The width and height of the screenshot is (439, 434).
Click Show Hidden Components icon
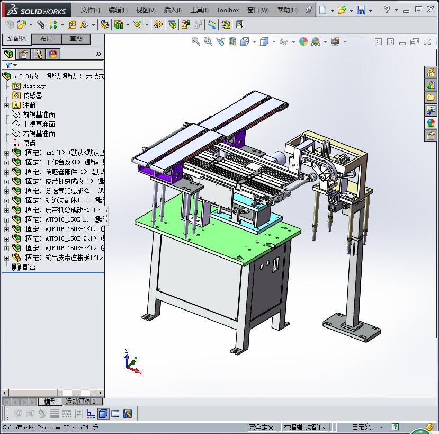point(105,25)
